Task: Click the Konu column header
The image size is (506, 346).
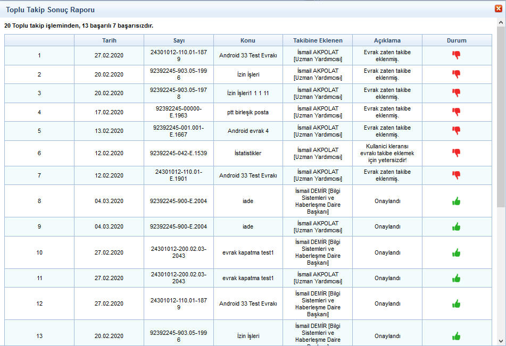Action: point(248,40)
